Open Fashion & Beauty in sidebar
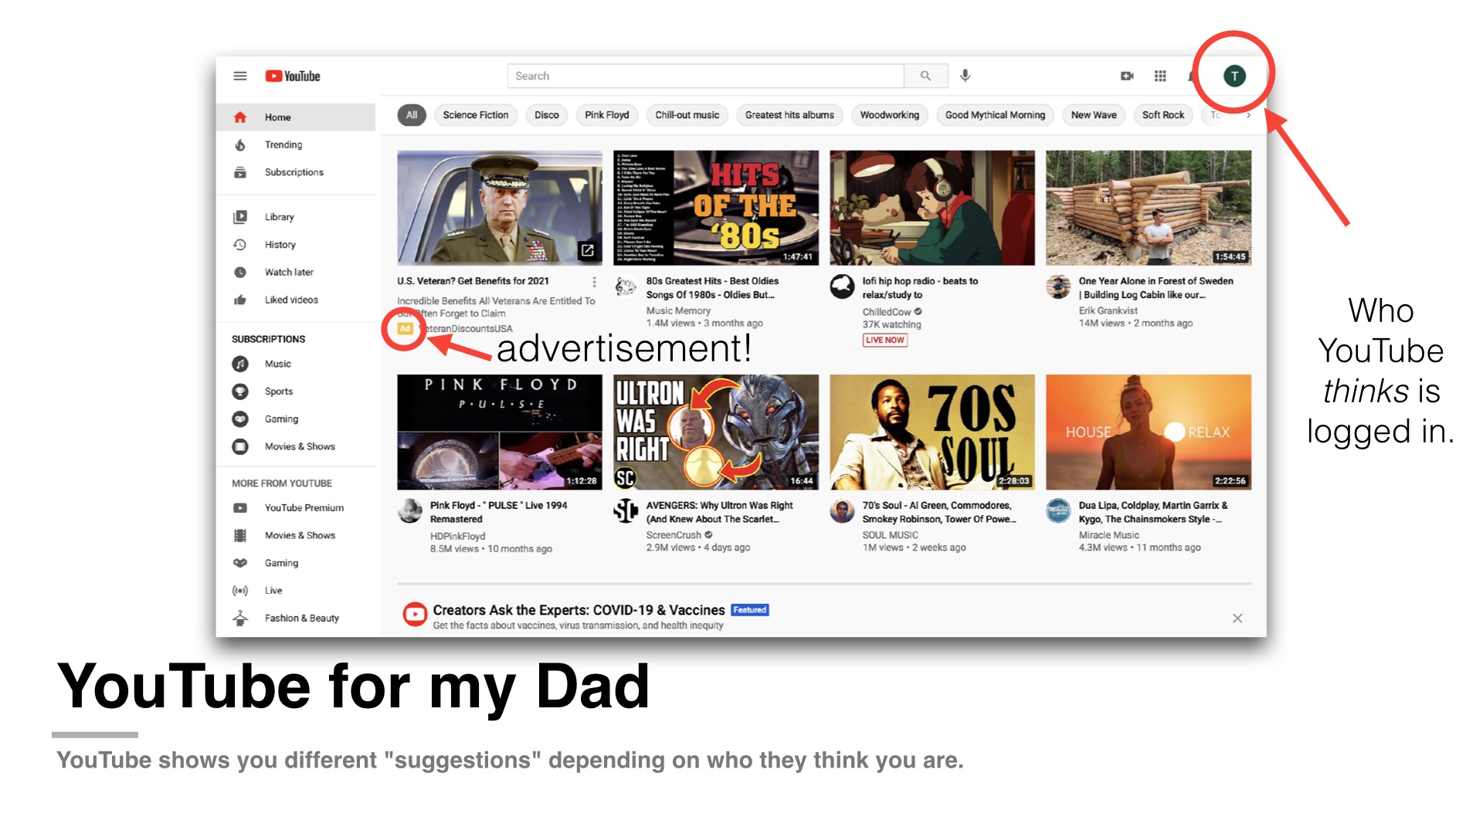The height and width of the screenshot is (834, 1483). tap(297, 618)
